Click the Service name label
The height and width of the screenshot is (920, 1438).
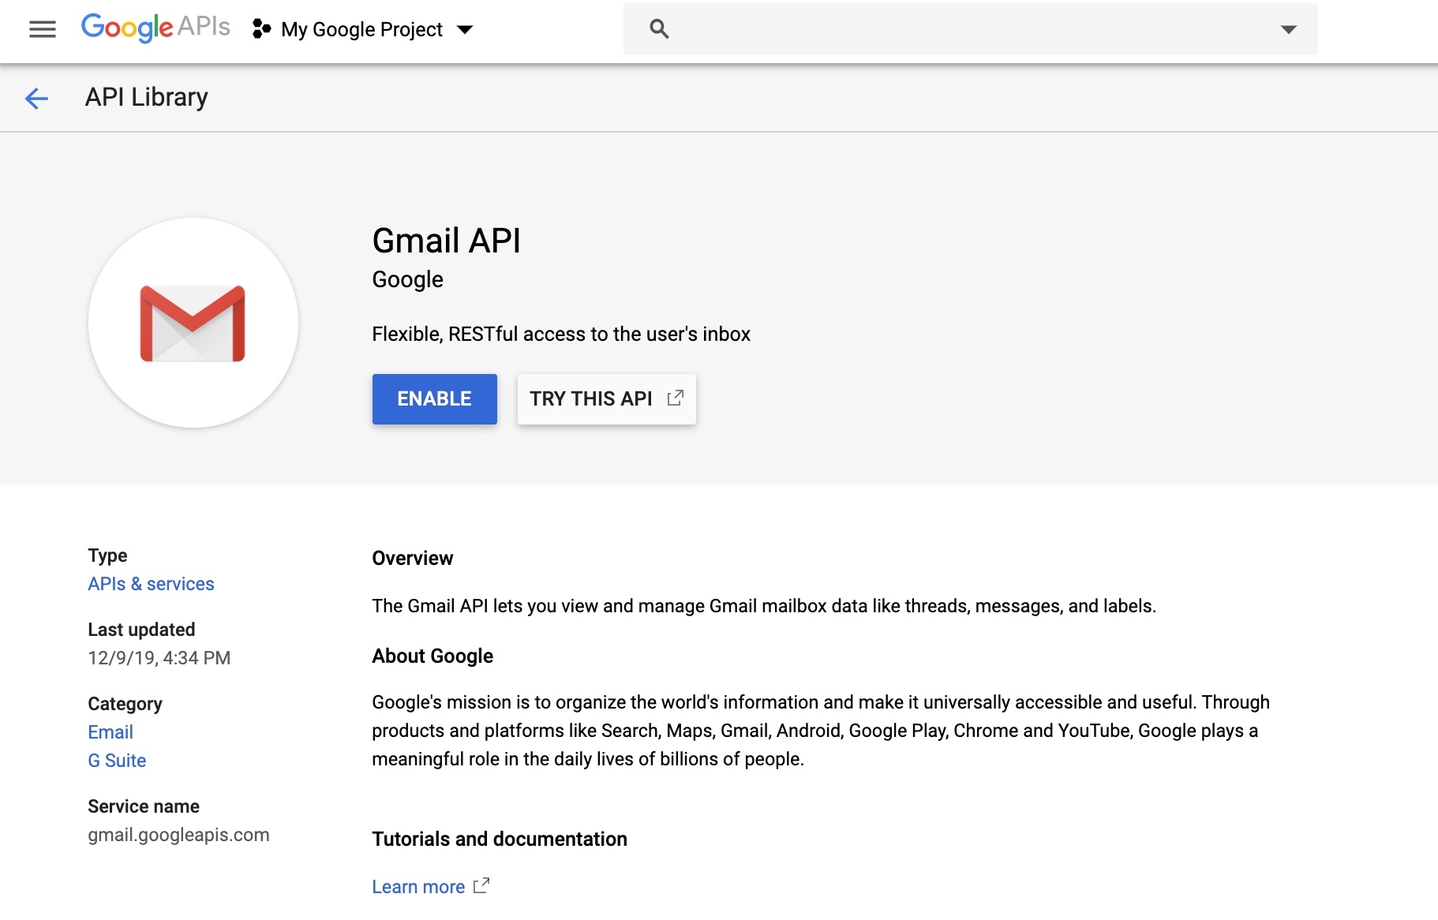pyautogui.click(x=144, y=806)
